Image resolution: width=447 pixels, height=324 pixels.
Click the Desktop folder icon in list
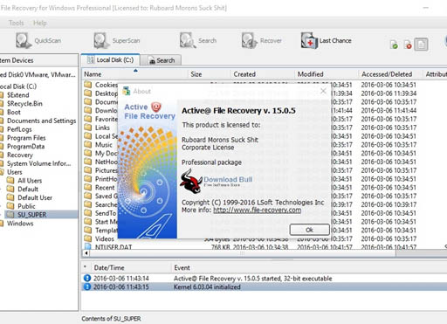88,93
